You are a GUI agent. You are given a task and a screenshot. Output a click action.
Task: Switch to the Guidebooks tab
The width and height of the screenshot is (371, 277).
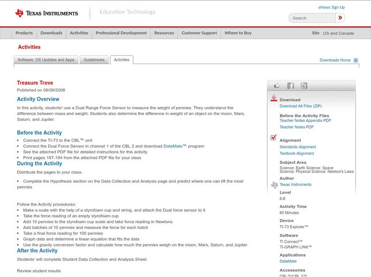pos(94,60)
